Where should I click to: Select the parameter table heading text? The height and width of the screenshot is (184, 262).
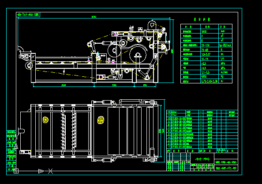coord(202,19)
